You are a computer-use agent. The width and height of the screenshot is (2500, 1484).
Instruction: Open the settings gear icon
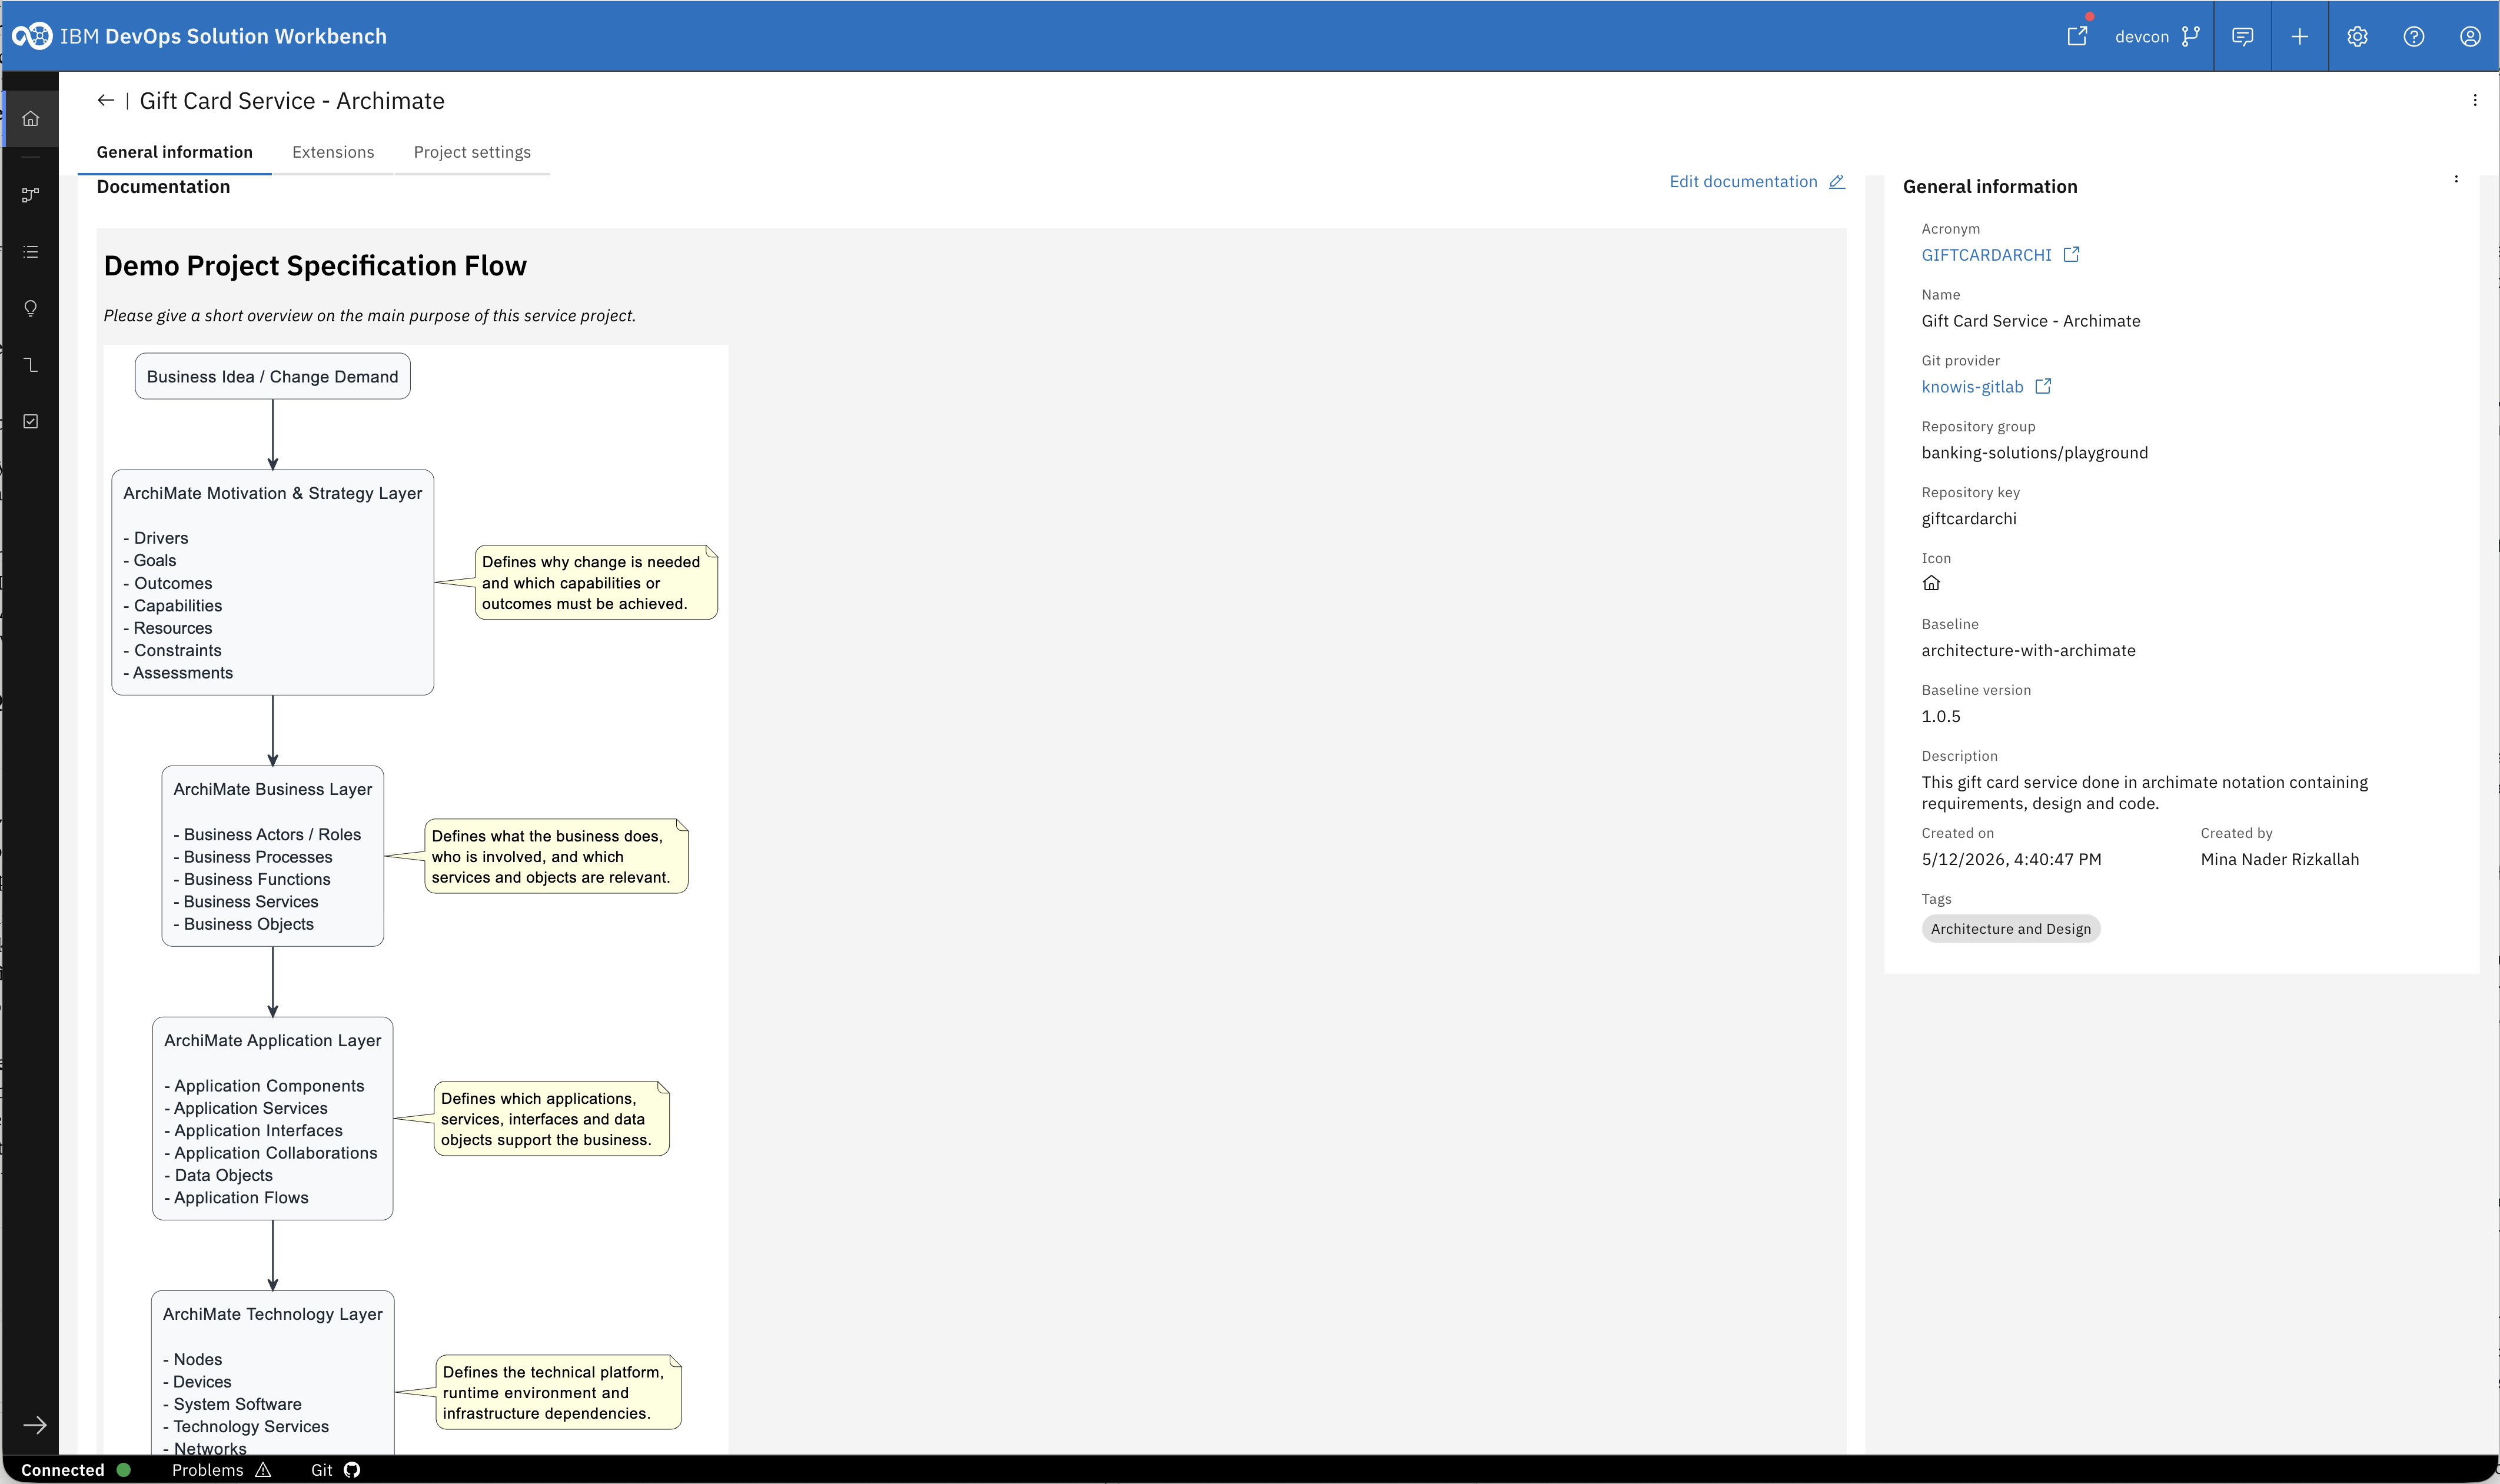(2357, 36)
